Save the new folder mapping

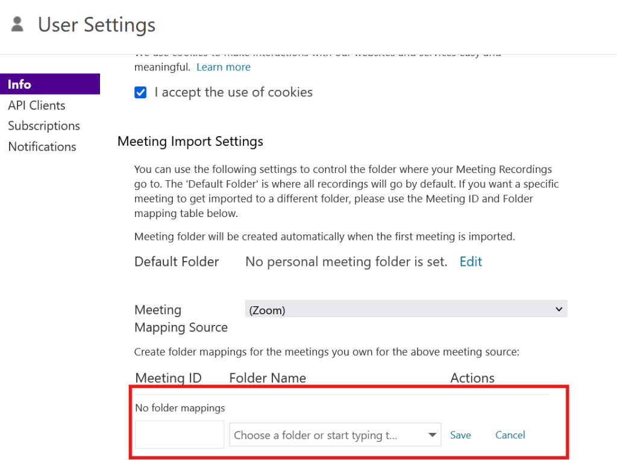click(x=460, y=435)
